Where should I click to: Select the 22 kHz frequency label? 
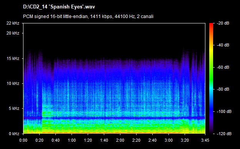click(x=13, y=23)
